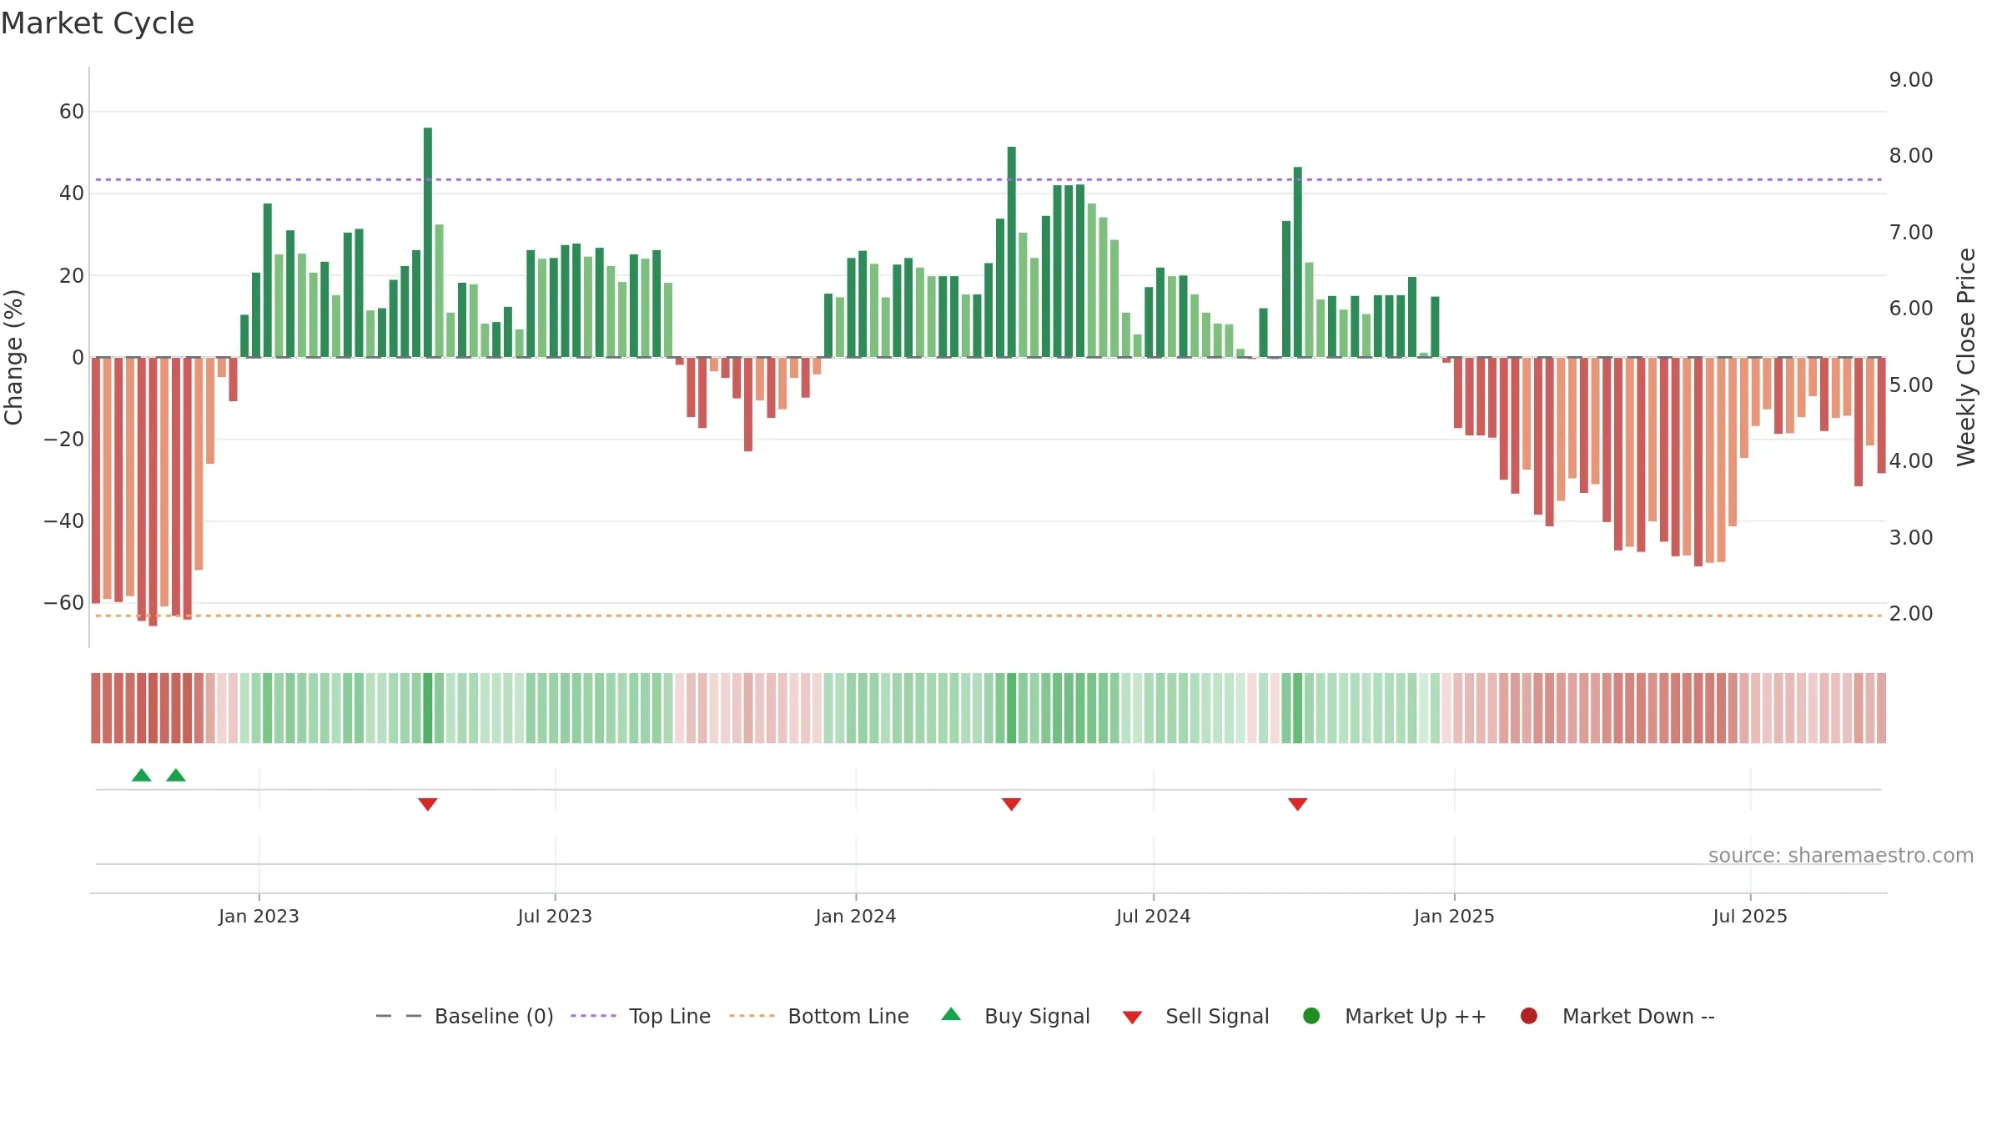Image resolution: width=2002 pixels, height=1126 pixels.
Task: Click the Baseline (0) legend dash marker
Action: coord(399,1016)
